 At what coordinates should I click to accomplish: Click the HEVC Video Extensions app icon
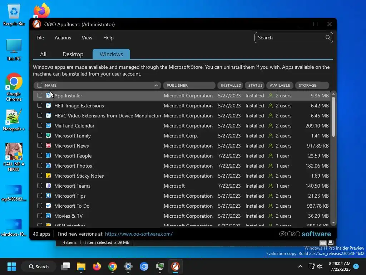(48, 116)
